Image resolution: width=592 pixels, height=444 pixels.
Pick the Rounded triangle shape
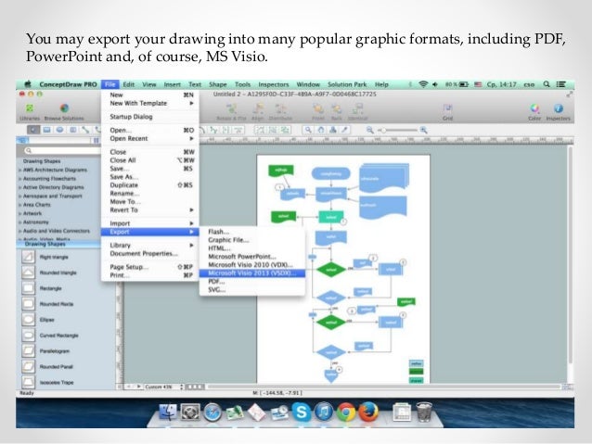point(28,273)
